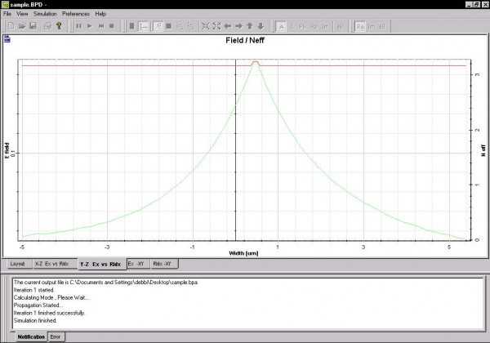Click the expand-to-fit arrows icon
Viewport: 490px width, 343px height.
coord(216,26)
